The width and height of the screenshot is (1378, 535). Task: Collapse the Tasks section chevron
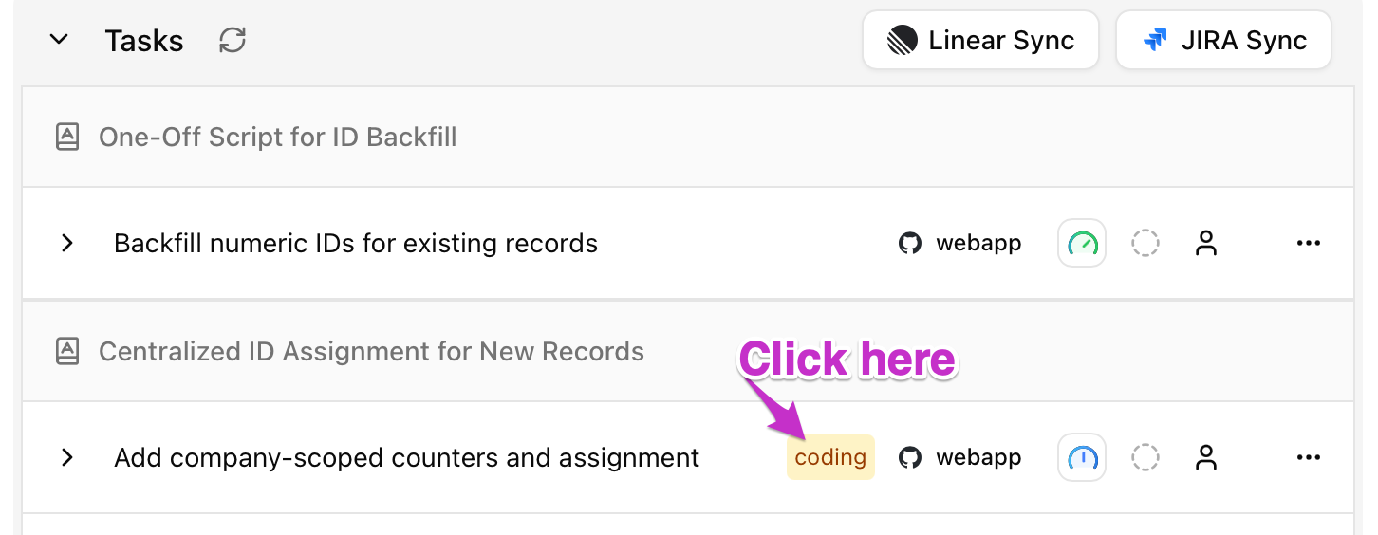pos(60,41)
